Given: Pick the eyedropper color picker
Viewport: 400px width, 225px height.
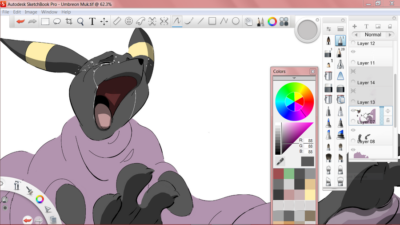Looking at the screenshot, I should pyautogui.click(x=280, y=161).
